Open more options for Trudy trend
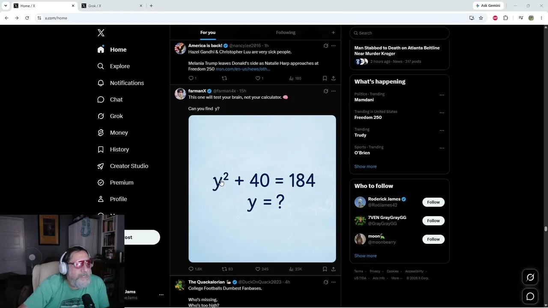This screenshot has height=308, width=548. [x=442, y=130]
